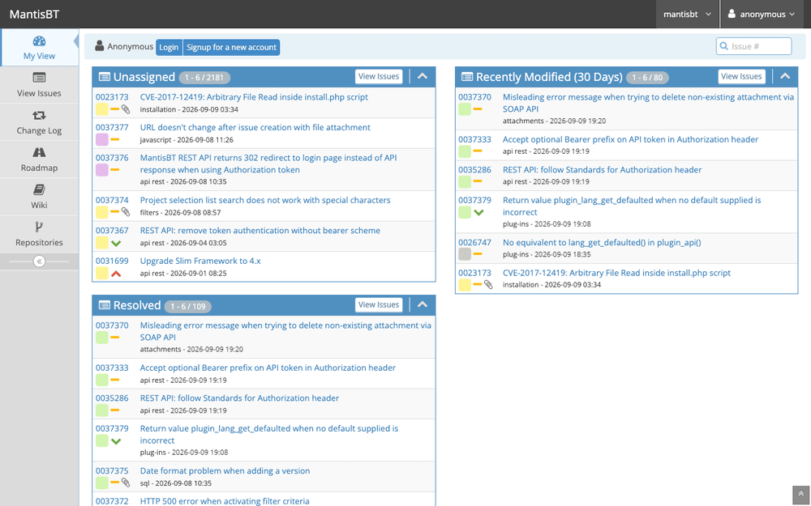Open 'HTTP 500 error when activating filter criteria'

[225, 501]
